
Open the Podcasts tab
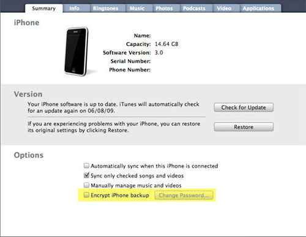(x=194, y=9)
